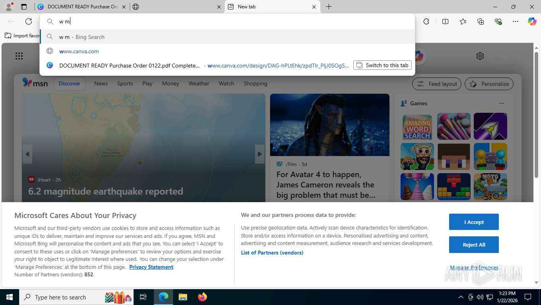
Task: Open the volume icon in system tray
Action: click(x=480, y=297)
